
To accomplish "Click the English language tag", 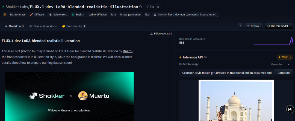I will (x=78, y=15).
